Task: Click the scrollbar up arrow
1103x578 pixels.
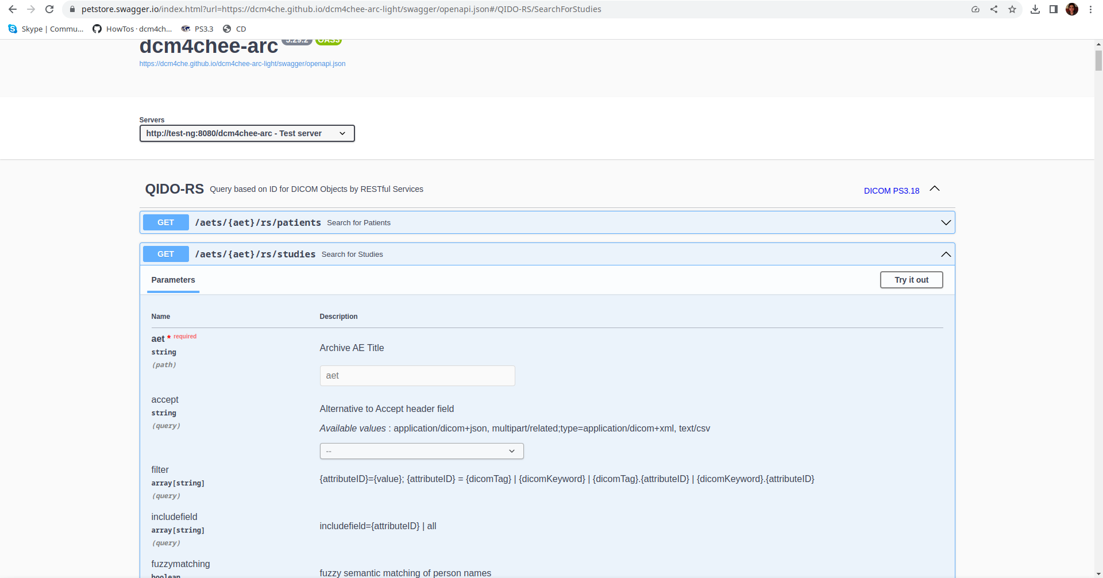Action: point(1098,44)
